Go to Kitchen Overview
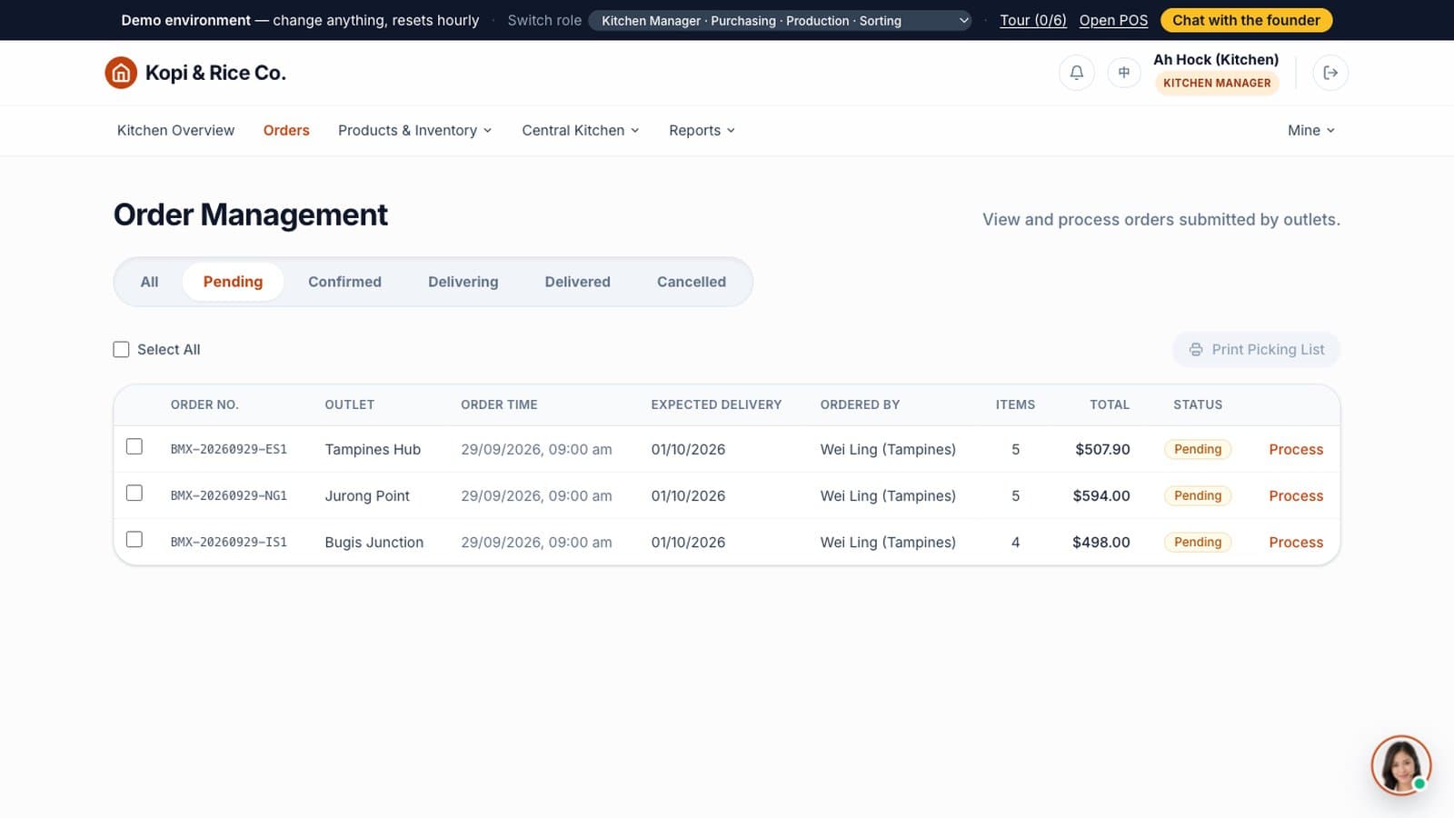Image resolution: width=1454 pixels, height=818 pixels. tap(175, 131)
